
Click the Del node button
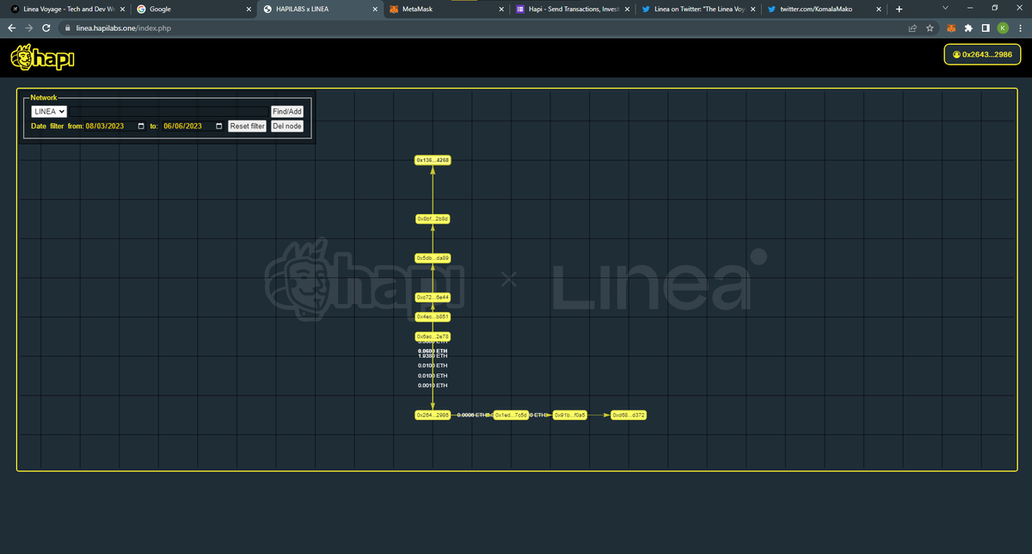pos(287,126)
